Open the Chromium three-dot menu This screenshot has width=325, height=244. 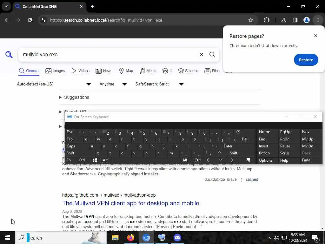[x=318, y=20]
